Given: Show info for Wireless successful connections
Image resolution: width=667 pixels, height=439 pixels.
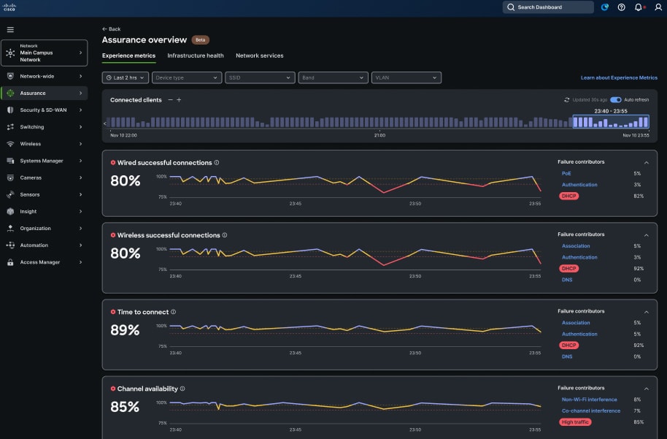Looking at the screenshot, I should click(225, 235).
